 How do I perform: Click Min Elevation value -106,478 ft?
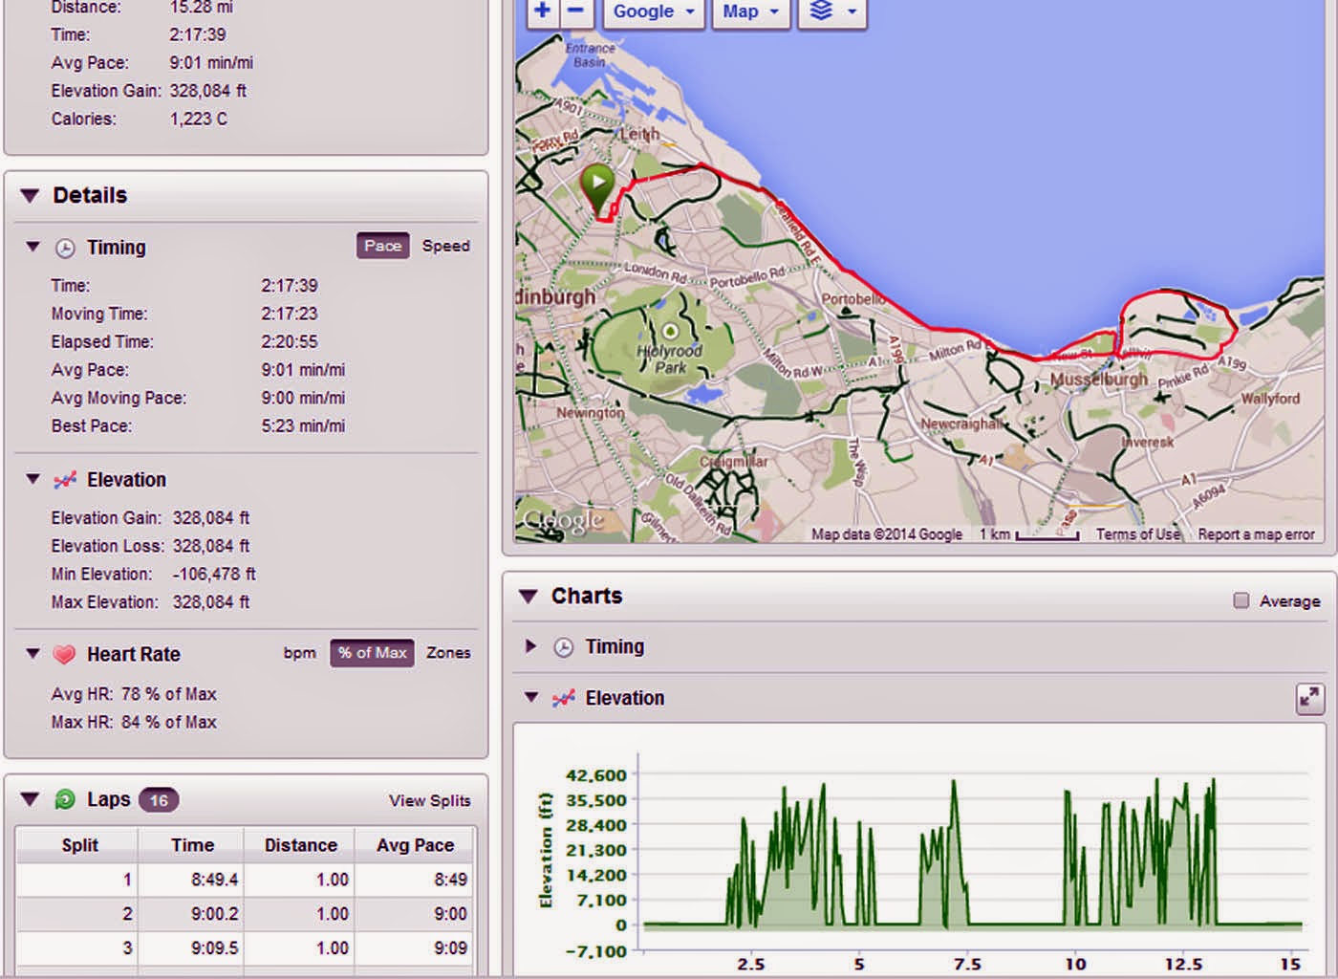(x=214, y=575)
